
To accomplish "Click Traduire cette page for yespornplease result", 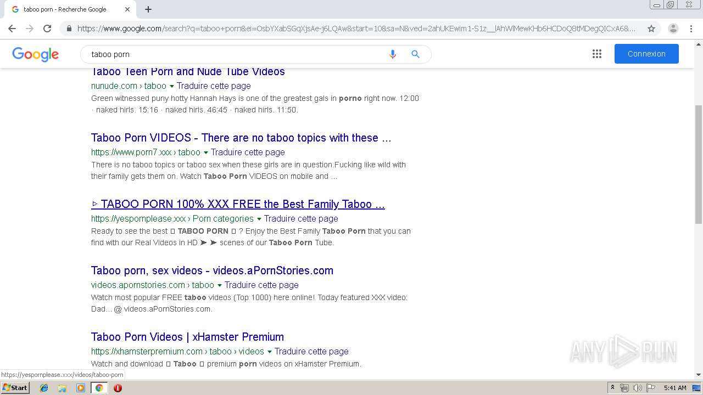I will click(x=301, y=218).
